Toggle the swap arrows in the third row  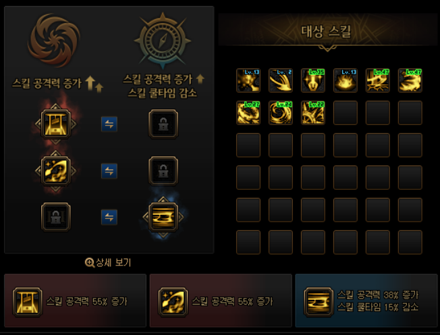tap(109, 217)
